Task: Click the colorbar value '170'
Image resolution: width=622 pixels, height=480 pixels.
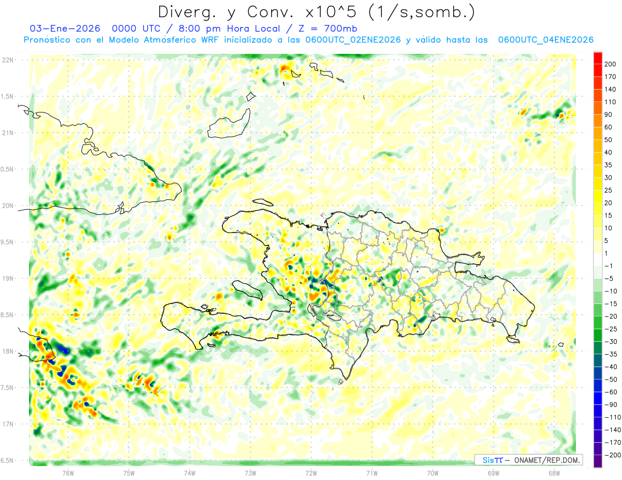Action: 610,77
